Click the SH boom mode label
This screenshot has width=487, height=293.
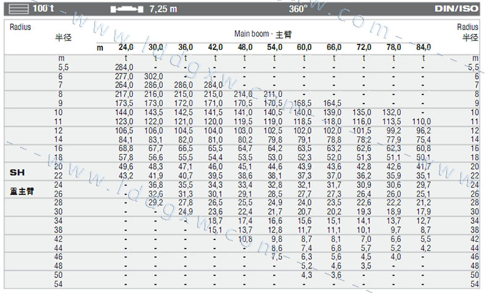click(17, 173)
